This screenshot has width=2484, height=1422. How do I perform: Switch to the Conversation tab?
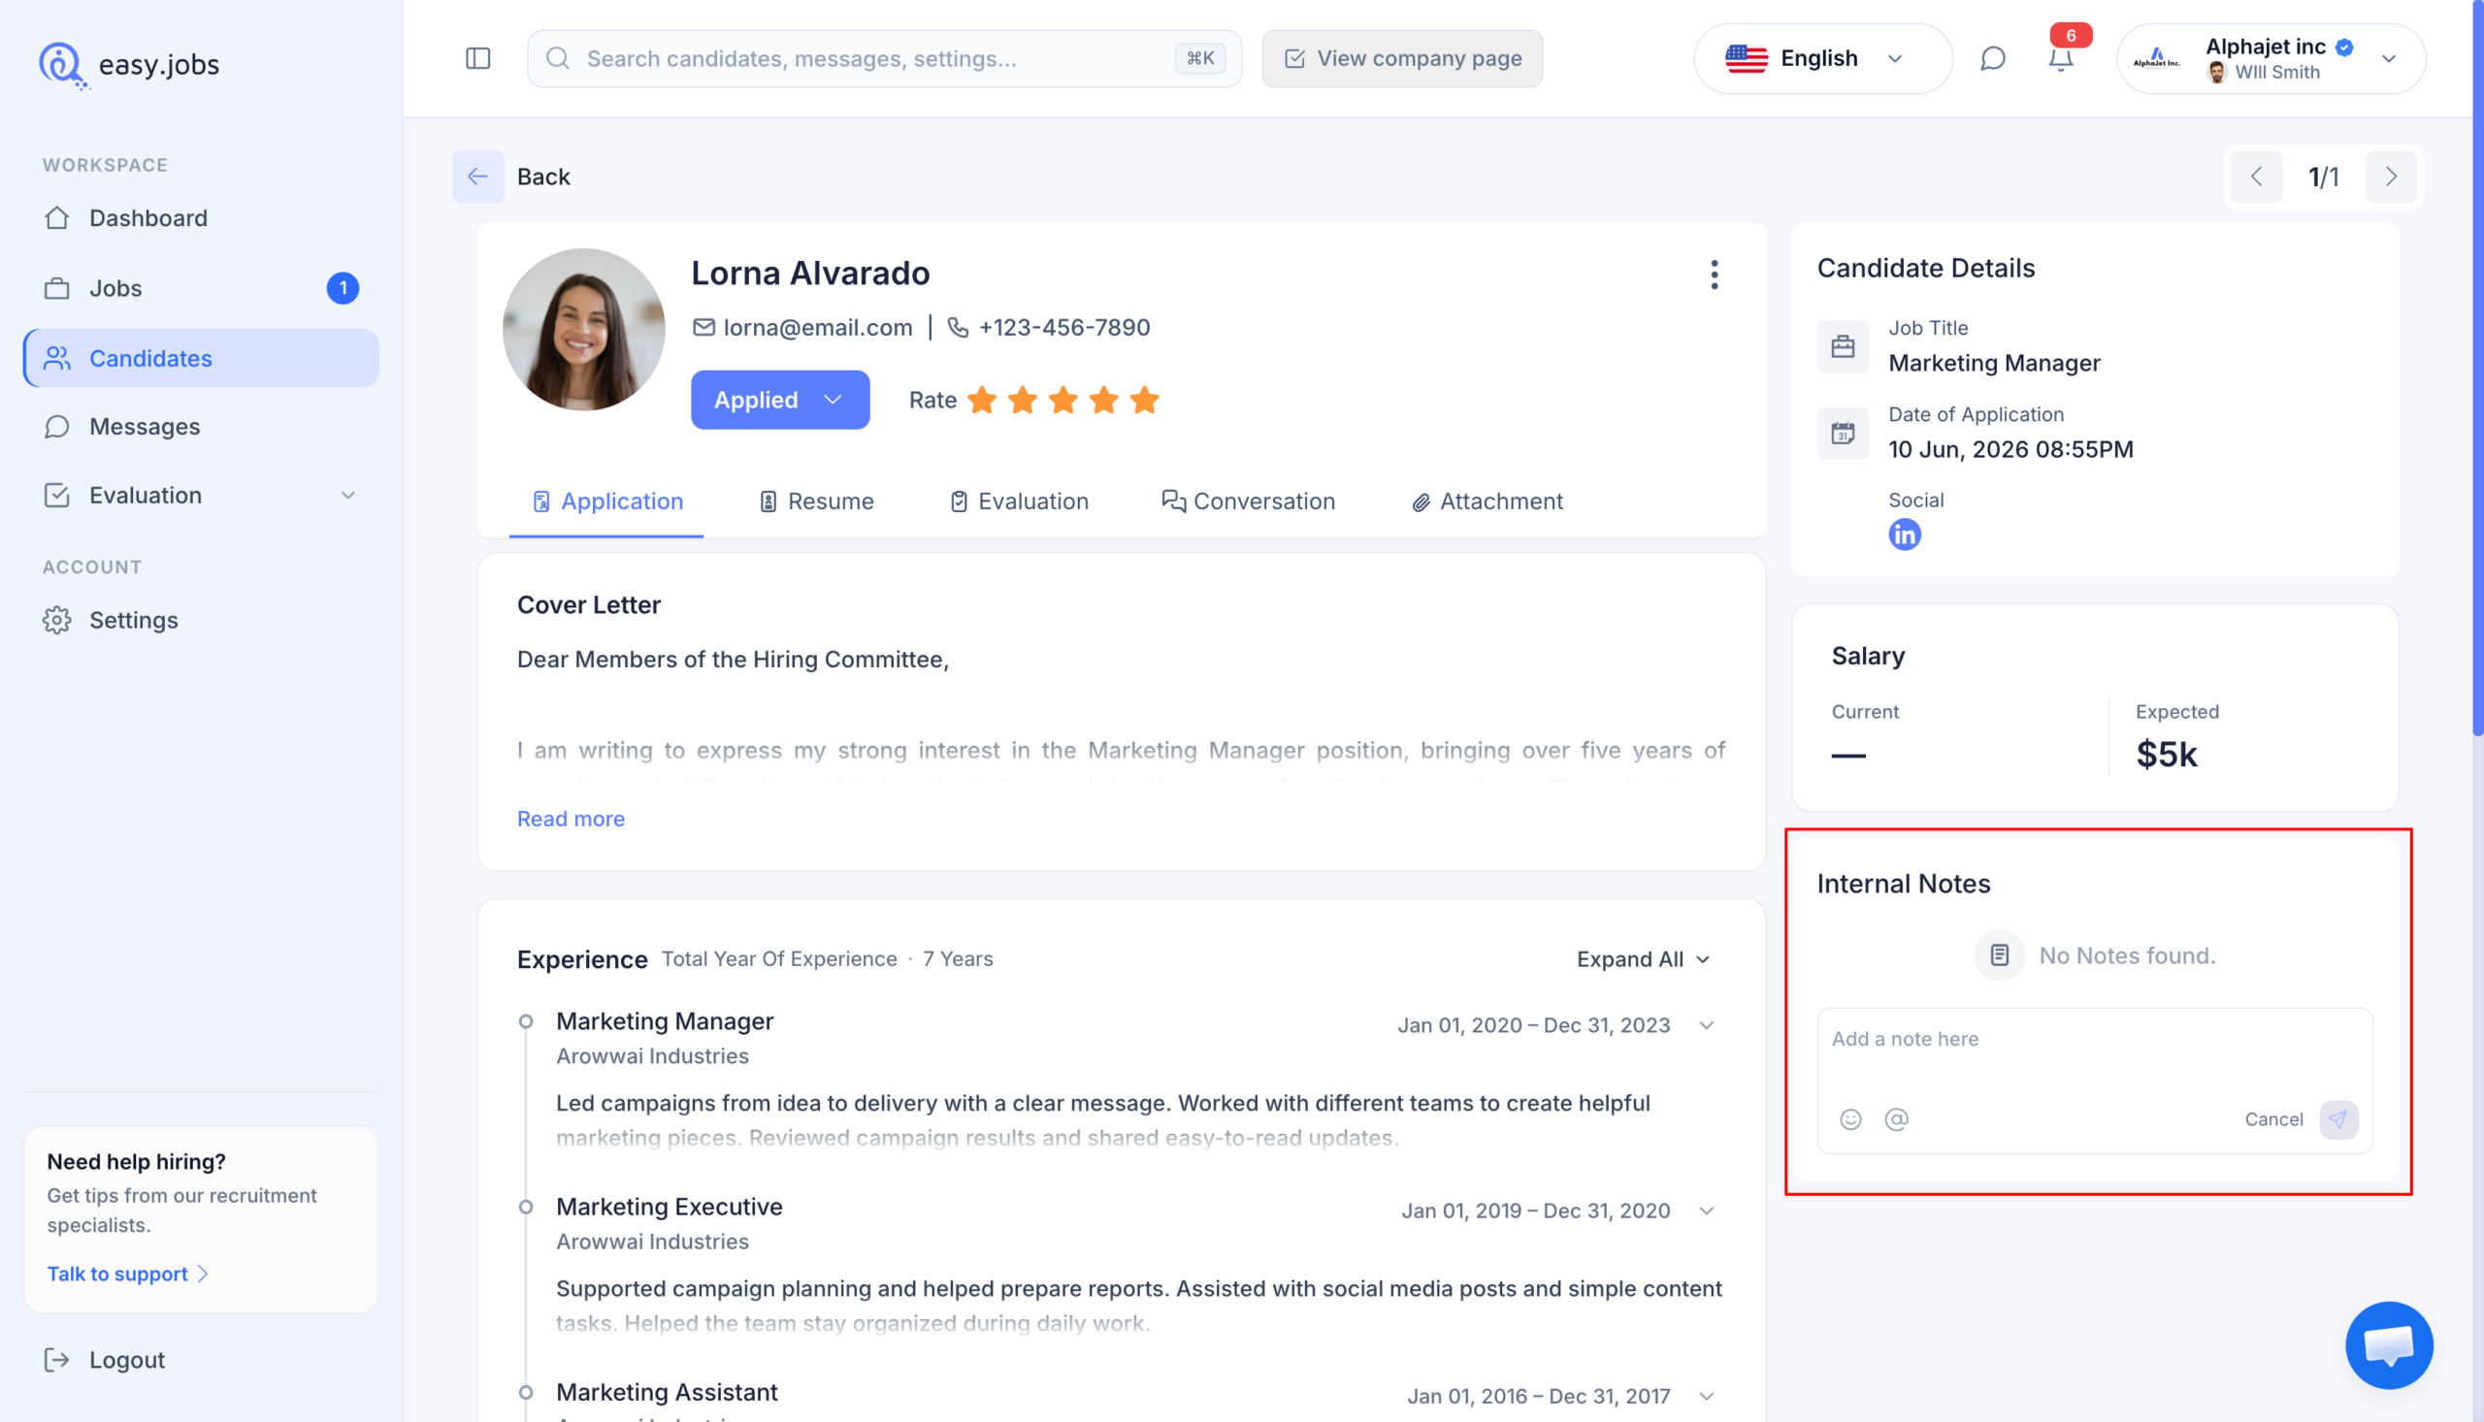pos(1249,501)
